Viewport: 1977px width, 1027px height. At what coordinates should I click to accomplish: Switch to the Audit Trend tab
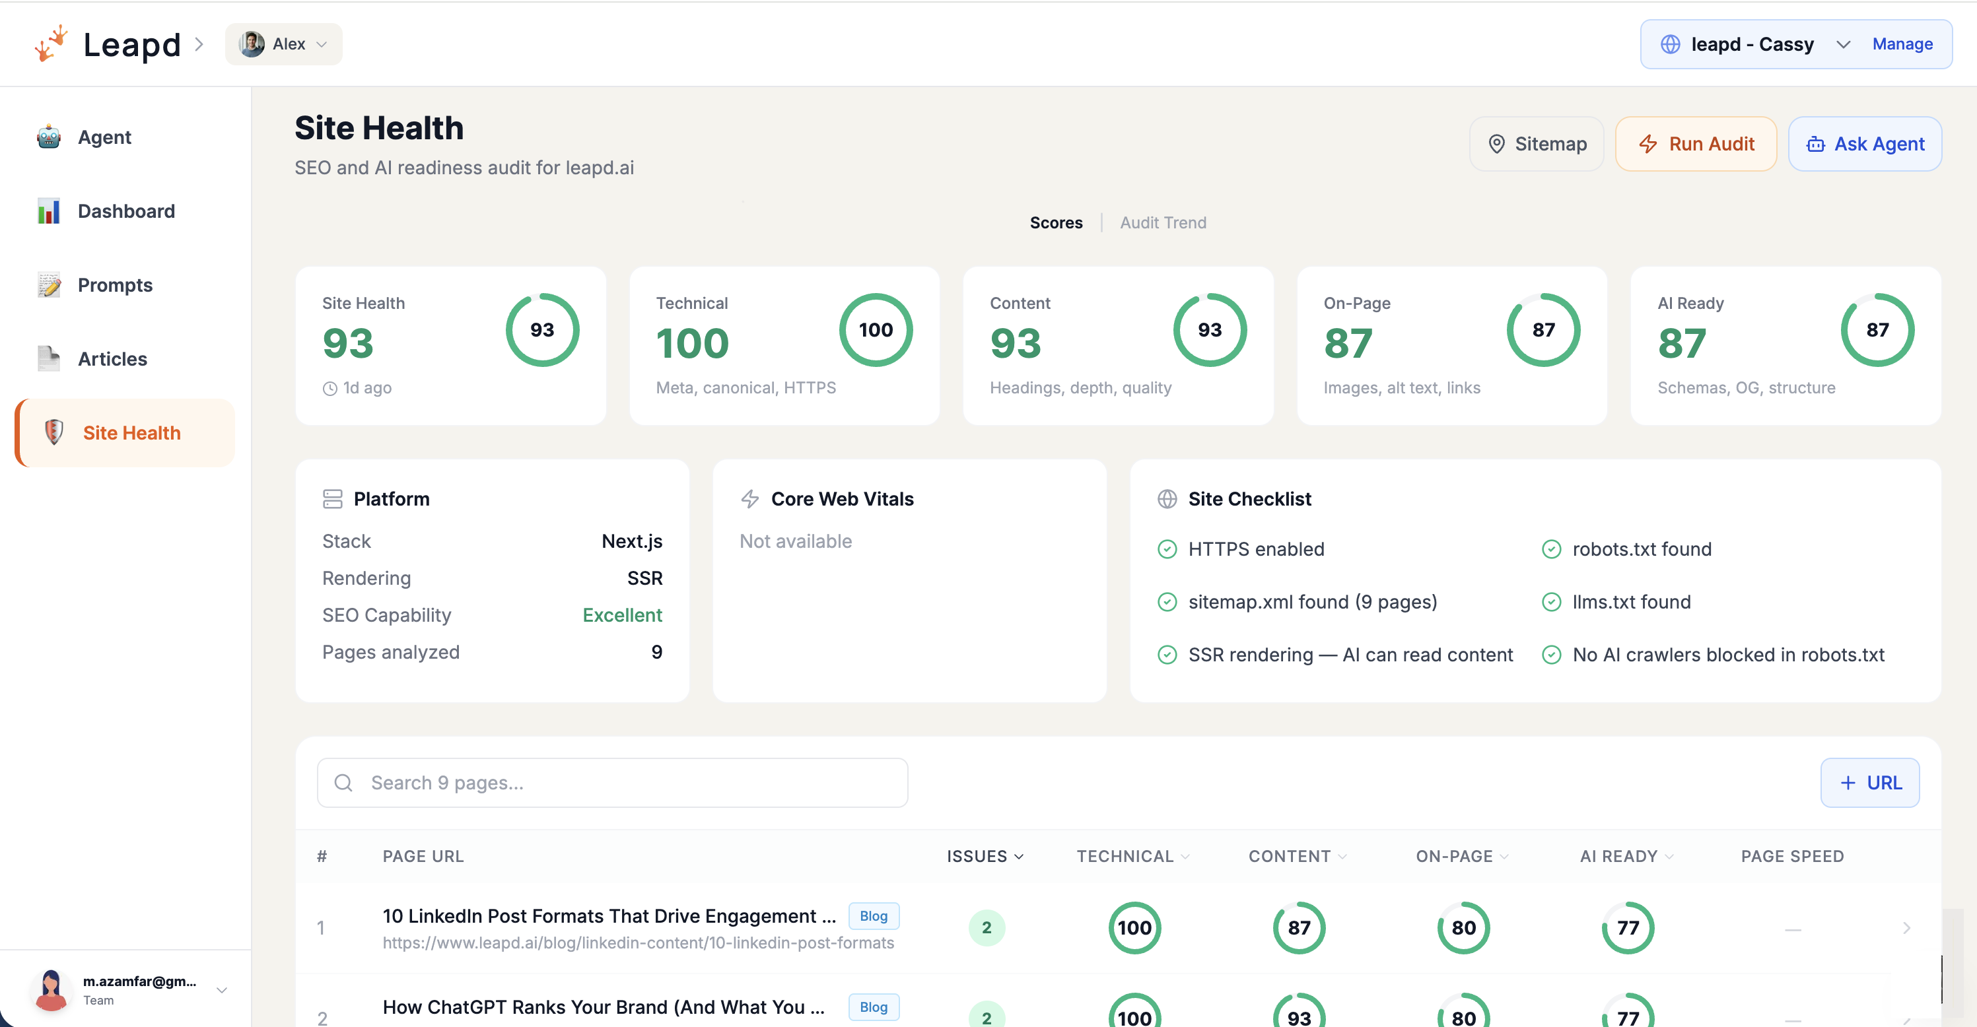tap(1163, 222)
